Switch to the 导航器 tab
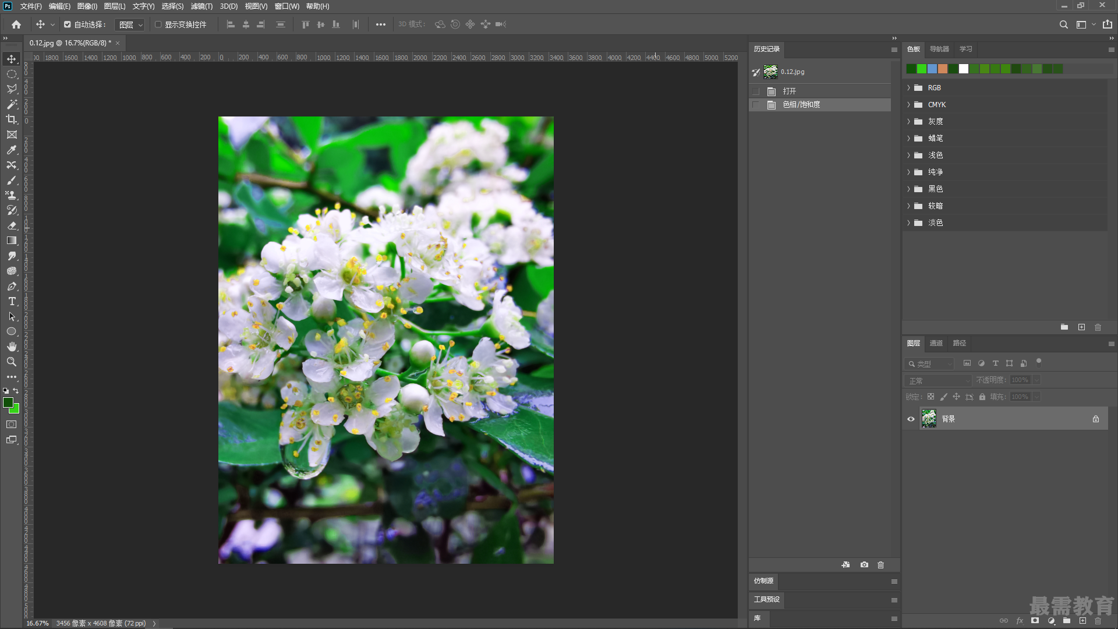 pos(939,49)
